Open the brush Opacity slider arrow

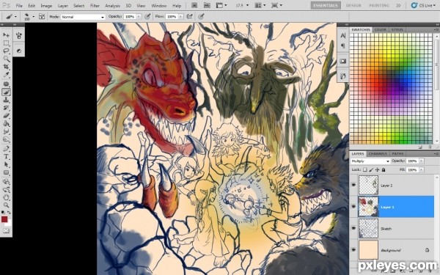pyautogui.click(x=139, y=17)
